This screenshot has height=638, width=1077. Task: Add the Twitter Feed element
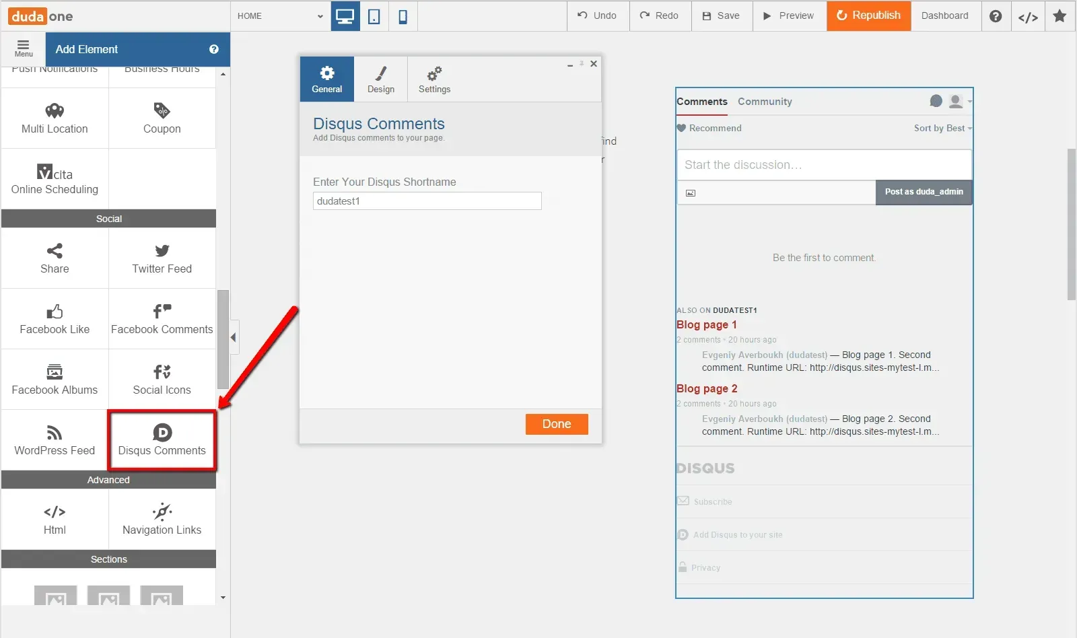(x=162, y=258)
